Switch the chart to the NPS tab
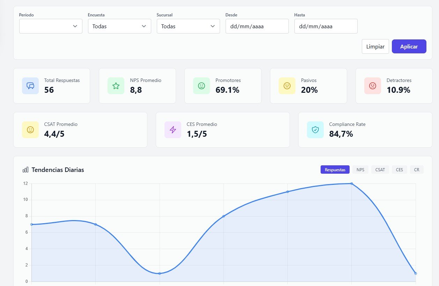Image resolution: width=439 pixels, height=286 pixels. [x=360, y=170]
